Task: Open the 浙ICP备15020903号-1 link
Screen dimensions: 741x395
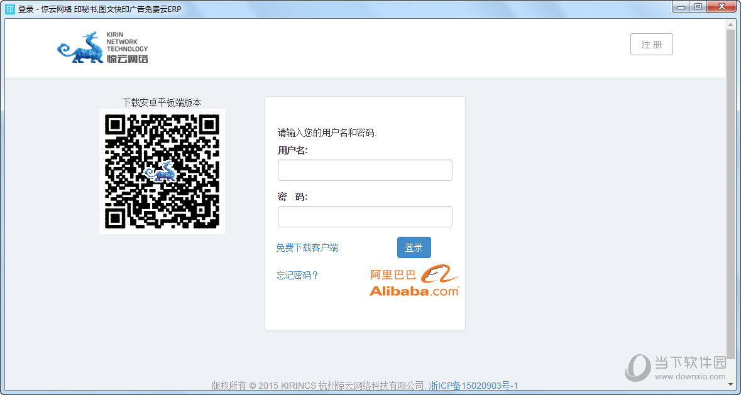Action: pos(474,386)
